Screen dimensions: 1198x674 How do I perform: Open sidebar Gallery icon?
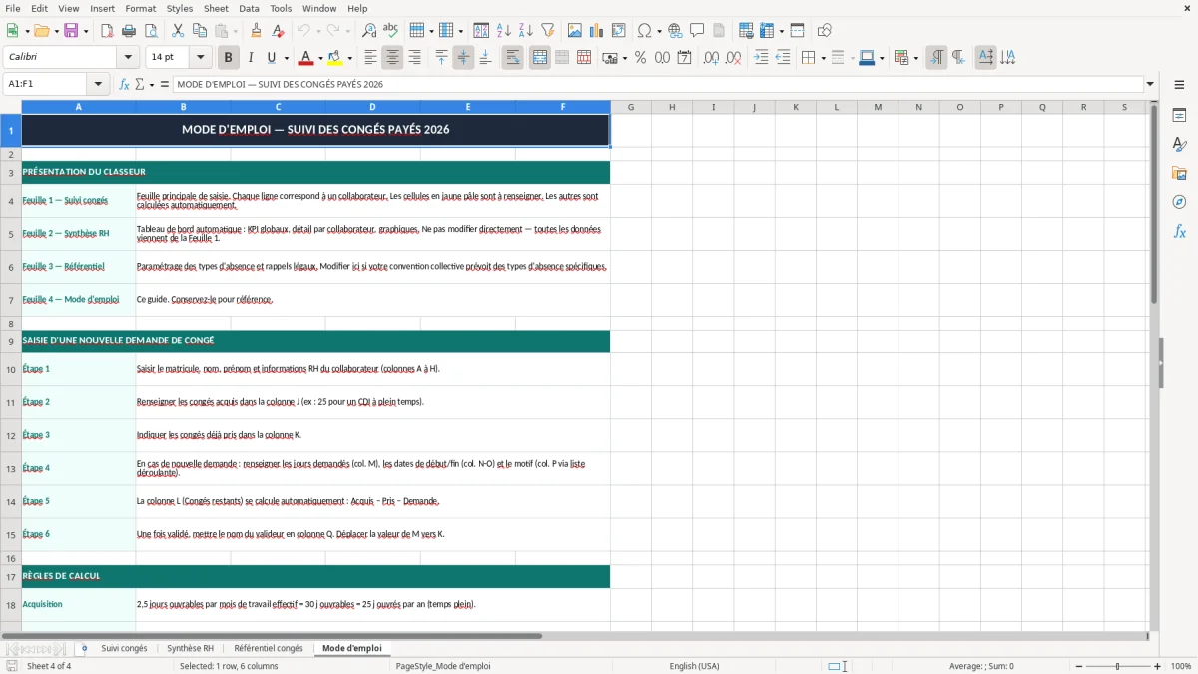click(1179, 173)
